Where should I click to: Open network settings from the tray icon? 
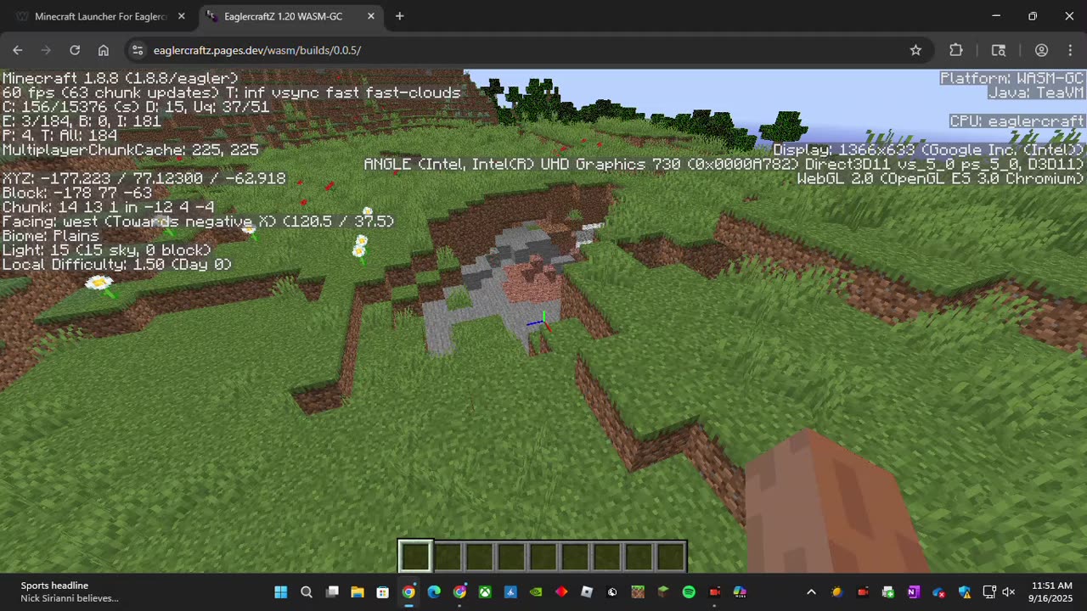pyautogui.click(x=989, y=591)
